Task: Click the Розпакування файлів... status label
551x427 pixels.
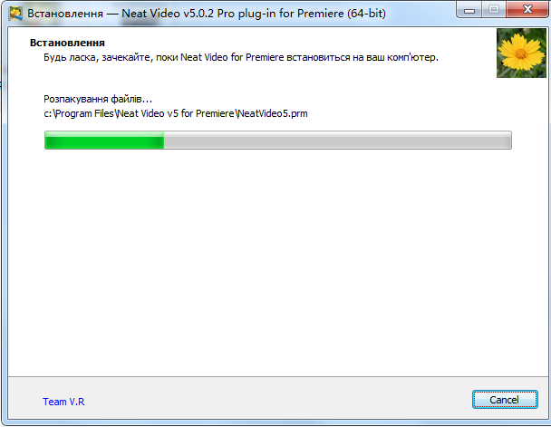Action: [x=98, y=99]
